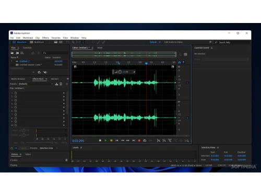This screenshot has width=261, height=196.
Task: Open Process Selection Only dropdown
Action: 49,148
